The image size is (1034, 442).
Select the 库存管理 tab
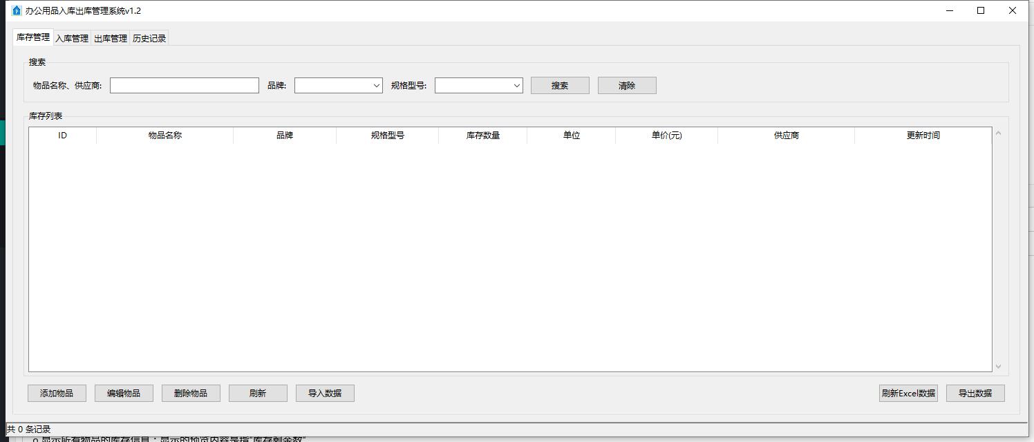click(33, 37)
